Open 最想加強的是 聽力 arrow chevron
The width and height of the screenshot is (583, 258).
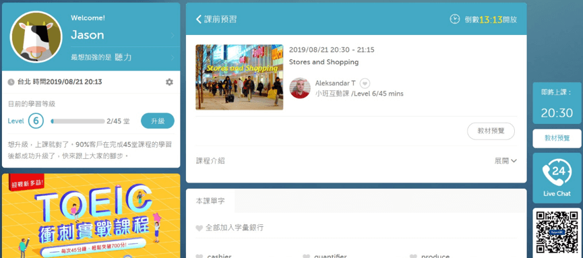pos(173,58)
